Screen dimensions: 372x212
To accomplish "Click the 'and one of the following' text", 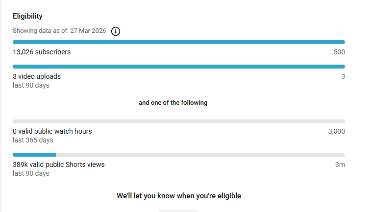I will (173, 103).
